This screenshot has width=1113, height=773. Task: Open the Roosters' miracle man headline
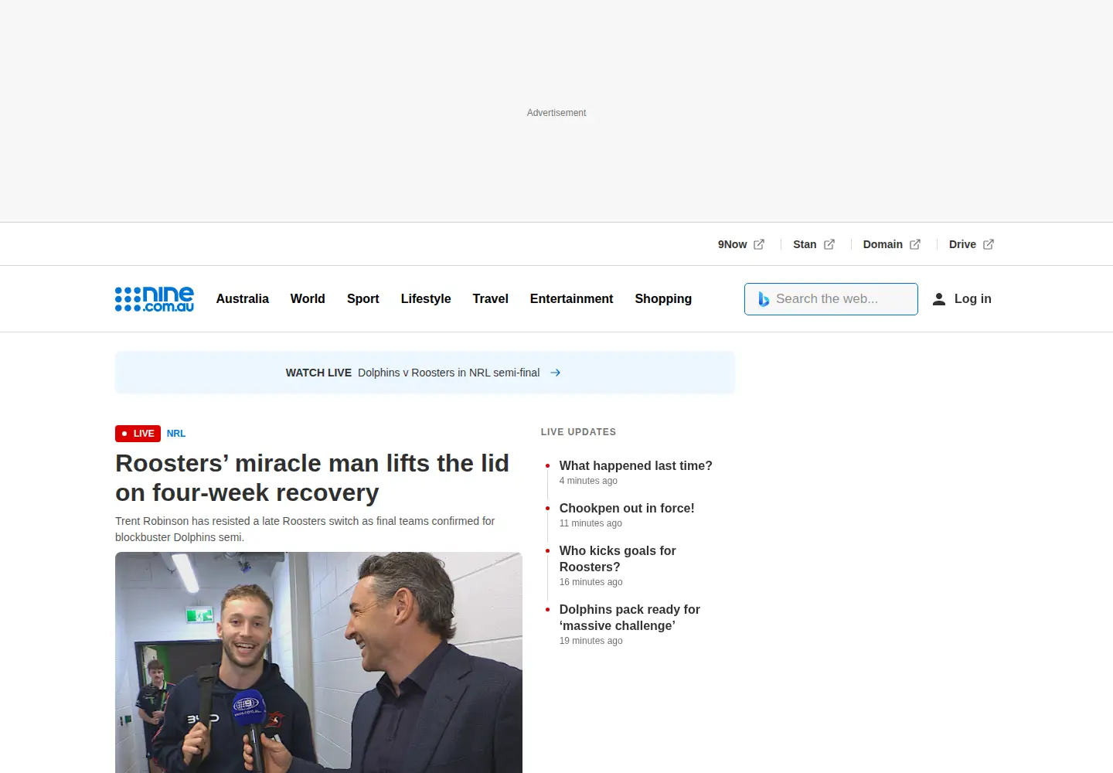tap(312, 478)
